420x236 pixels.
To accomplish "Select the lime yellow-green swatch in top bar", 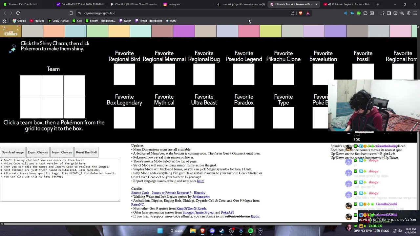I will [270, 31].
